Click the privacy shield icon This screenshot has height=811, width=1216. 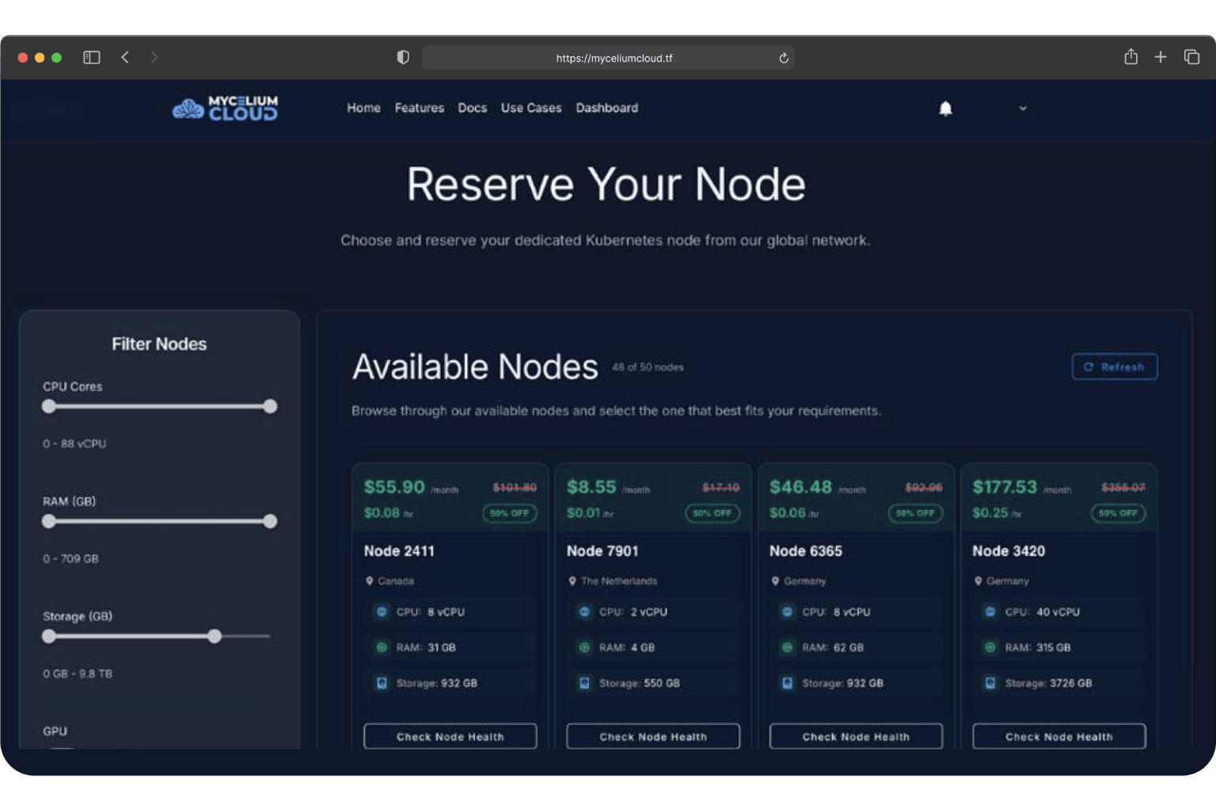click(x=403, y=58)
